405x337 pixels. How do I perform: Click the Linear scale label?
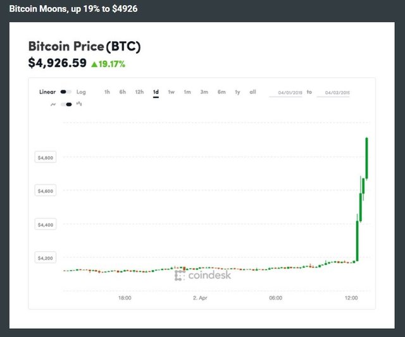pyautogui.click(x=48, y=92)
